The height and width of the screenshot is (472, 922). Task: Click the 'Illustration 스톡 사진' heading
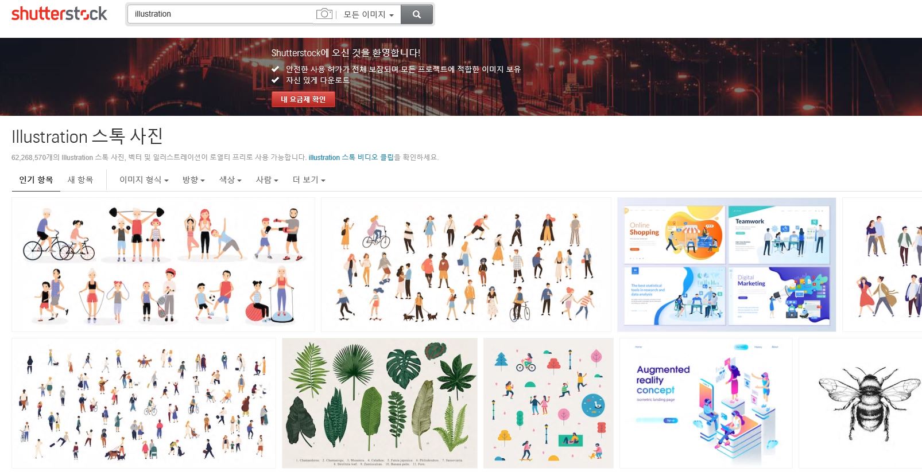[x=87, y=136]
